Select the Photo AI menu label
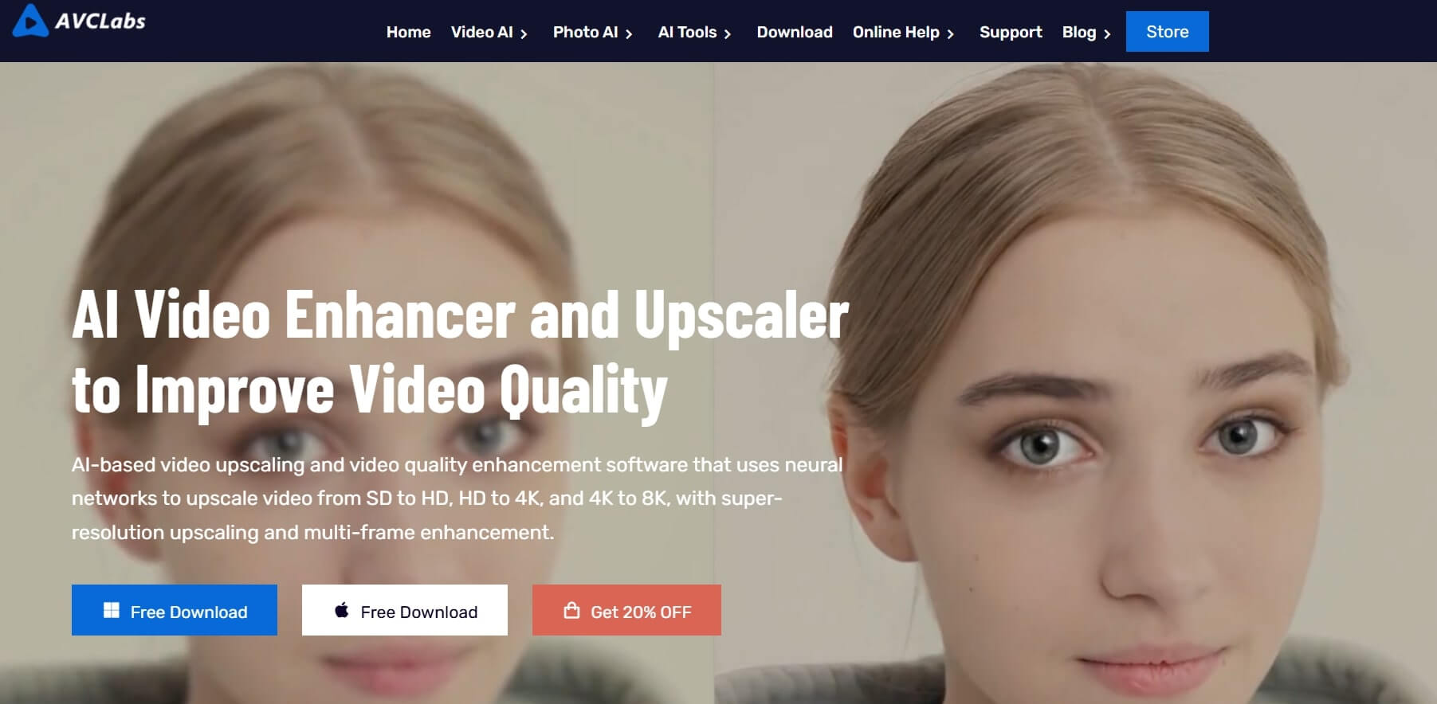This screenshot has height=704, width=1437. [585, 32]
